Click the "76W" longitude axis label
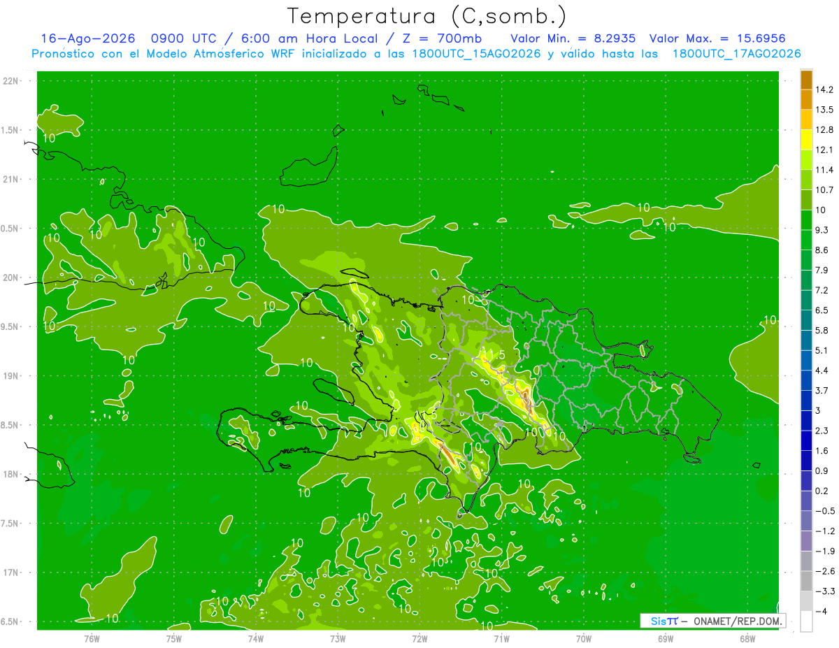 tap(92, 638)
